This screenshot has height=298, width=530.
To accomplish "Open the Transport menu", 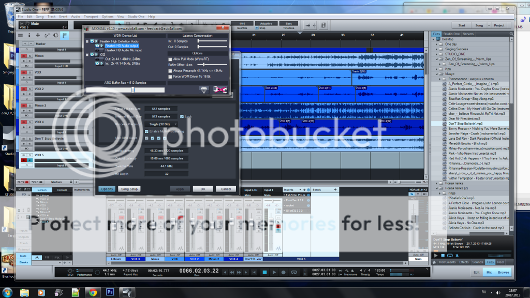I will tap(91, 17).
